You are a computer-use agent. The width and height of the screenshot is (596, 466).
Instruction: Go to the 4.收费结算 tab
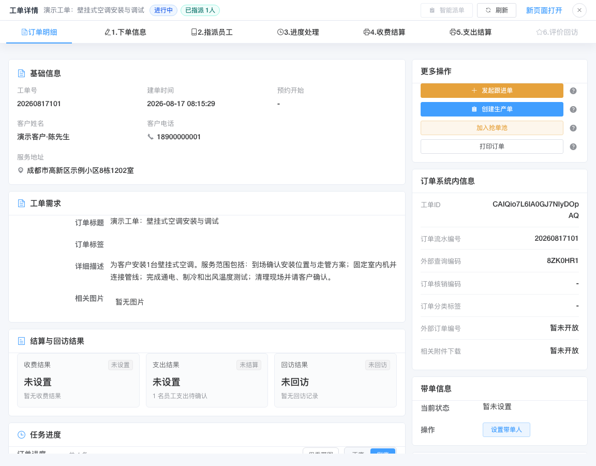[x=384, y=32]
